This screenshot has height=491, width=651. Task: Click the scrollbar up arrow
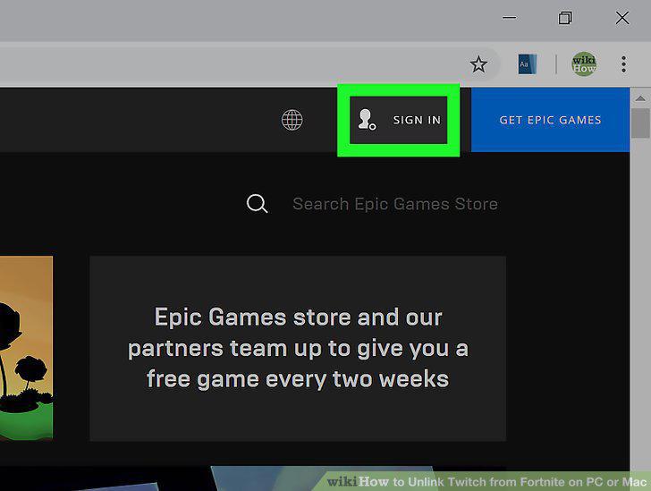click(x=640, y=98)
